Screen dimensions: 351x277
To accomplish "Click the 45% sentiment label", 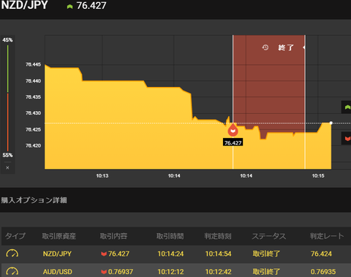I will (x=7, y=40).
